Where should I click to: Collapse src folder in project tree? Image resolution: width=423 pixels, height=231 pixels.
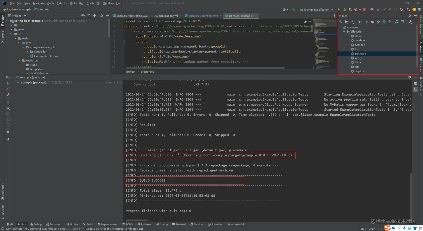pos(11,34)
